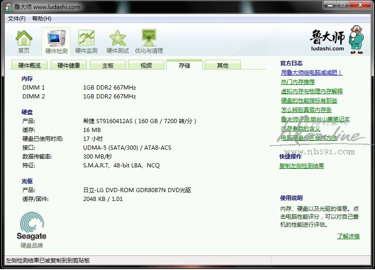Click the 数据传输率 label
Image resolution: width=375 pixels, height=270 pixels.
point(37,156)
